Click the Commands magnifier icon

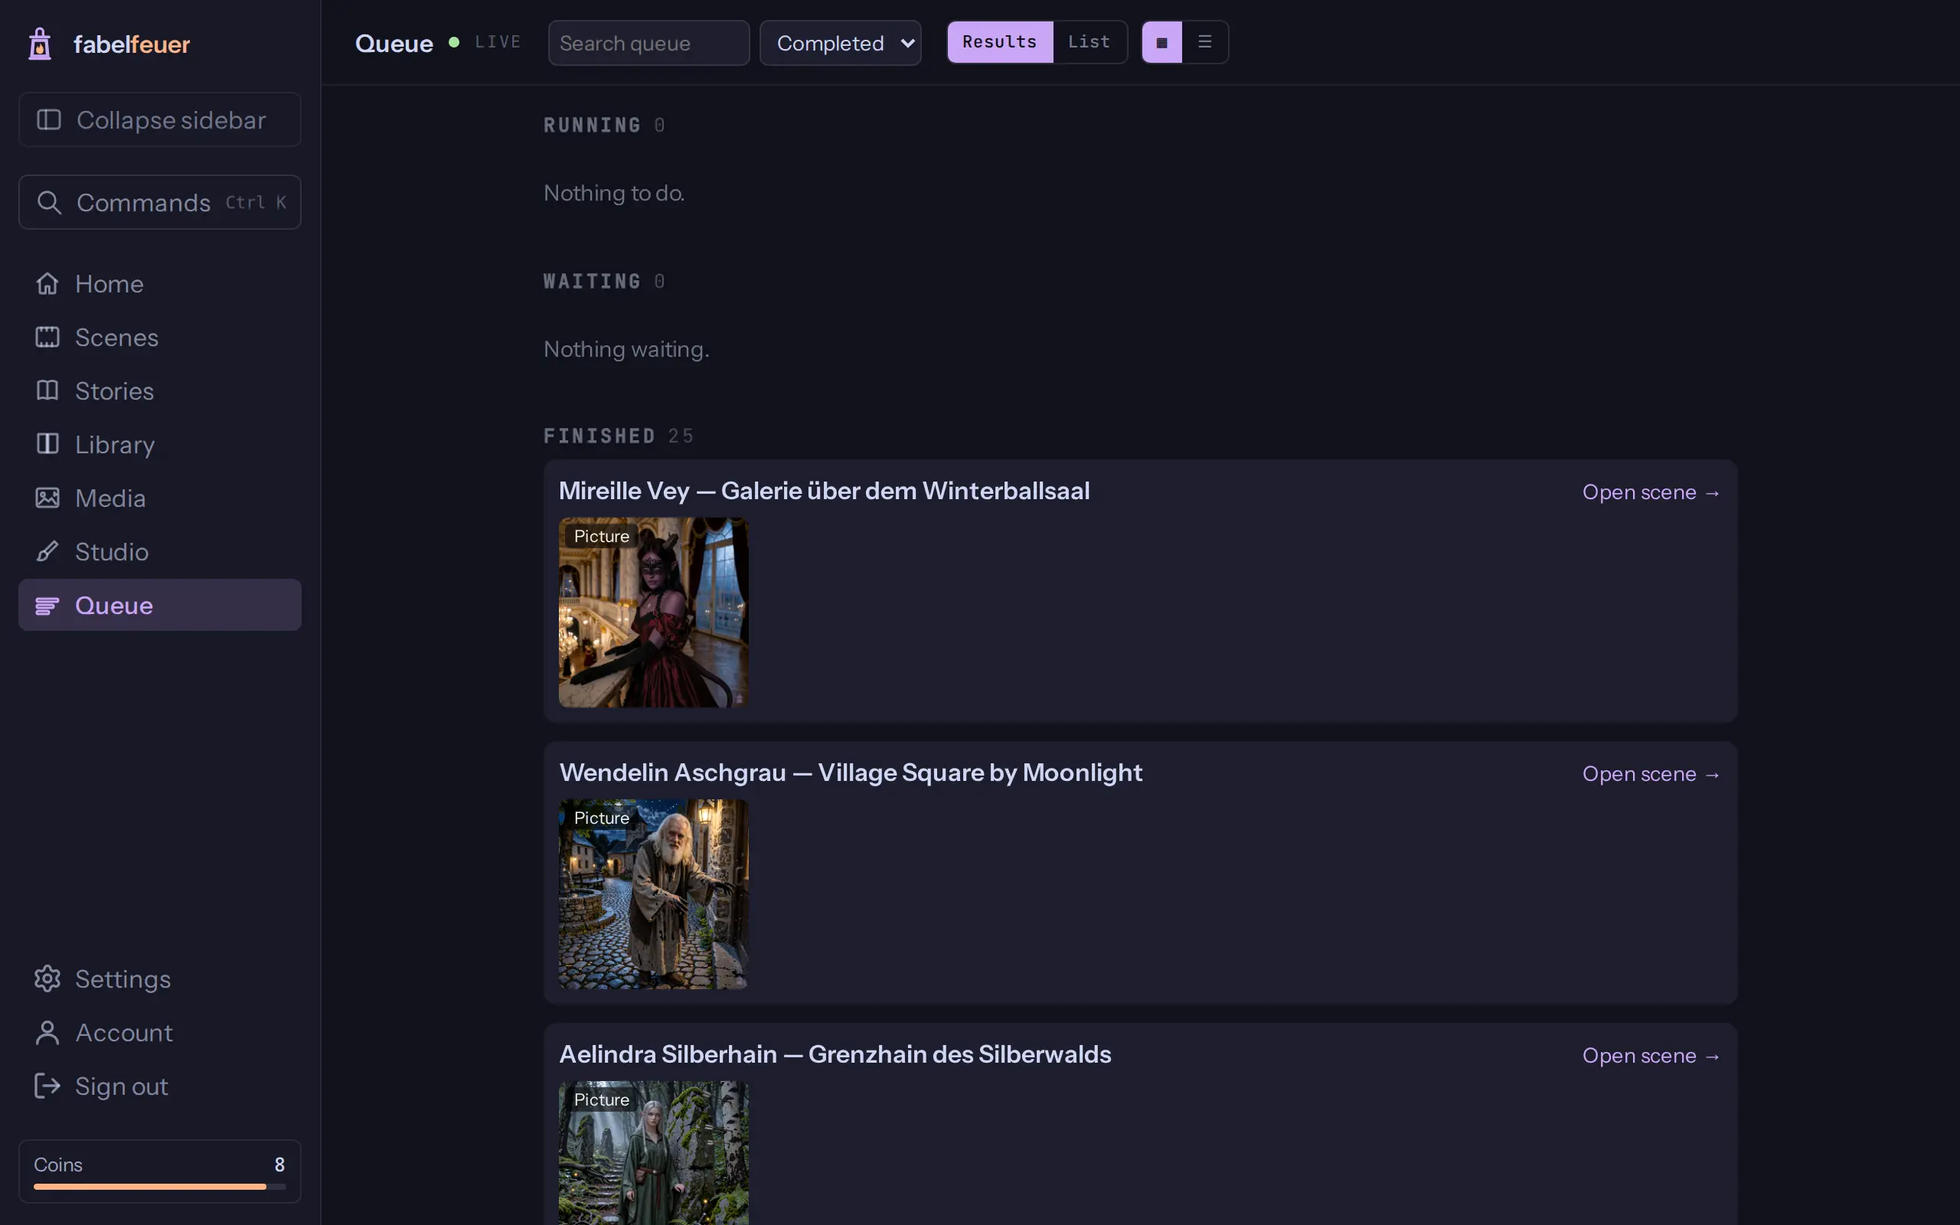point(48,203)
